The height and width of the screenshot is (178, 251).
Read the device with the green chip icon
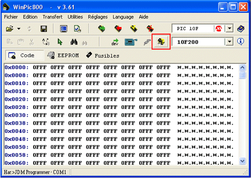click(102, 29)
